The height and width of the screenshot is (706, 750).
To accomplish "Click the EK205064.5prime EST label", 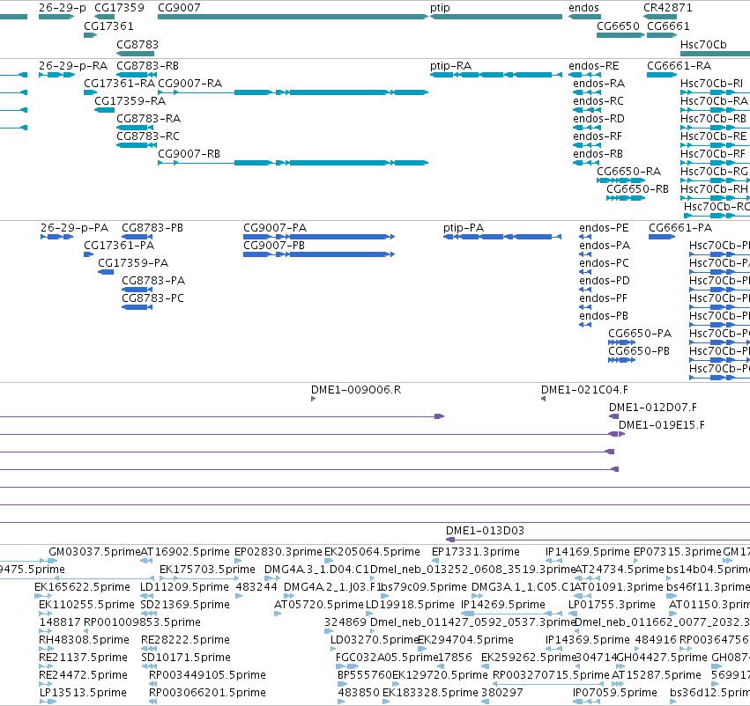I will pos(372,552).
